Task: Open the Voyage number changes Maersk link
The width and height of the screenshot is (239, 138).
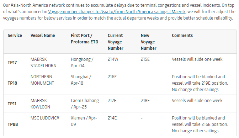Action: [117, 12]
